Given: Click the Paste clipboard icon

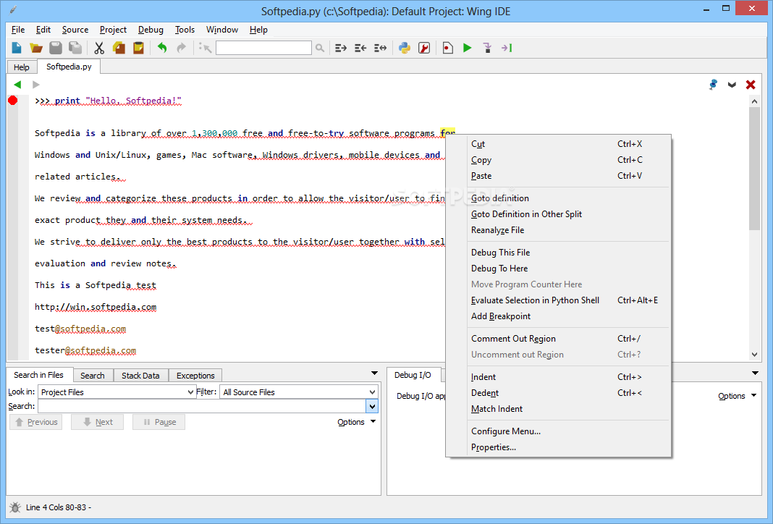Looking at the screenshot, I should coord(138,48).
